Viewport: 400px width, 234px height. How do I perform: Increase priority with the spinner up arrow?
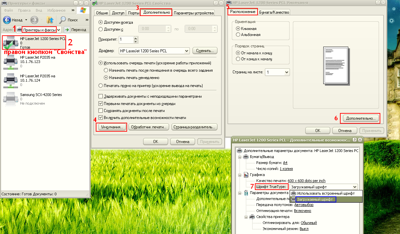(135, 38)
